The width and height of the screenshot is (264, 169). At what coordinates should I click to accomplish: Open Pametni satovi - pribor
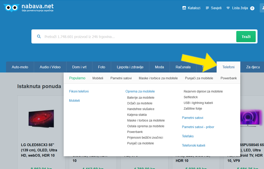coord(198,127)
